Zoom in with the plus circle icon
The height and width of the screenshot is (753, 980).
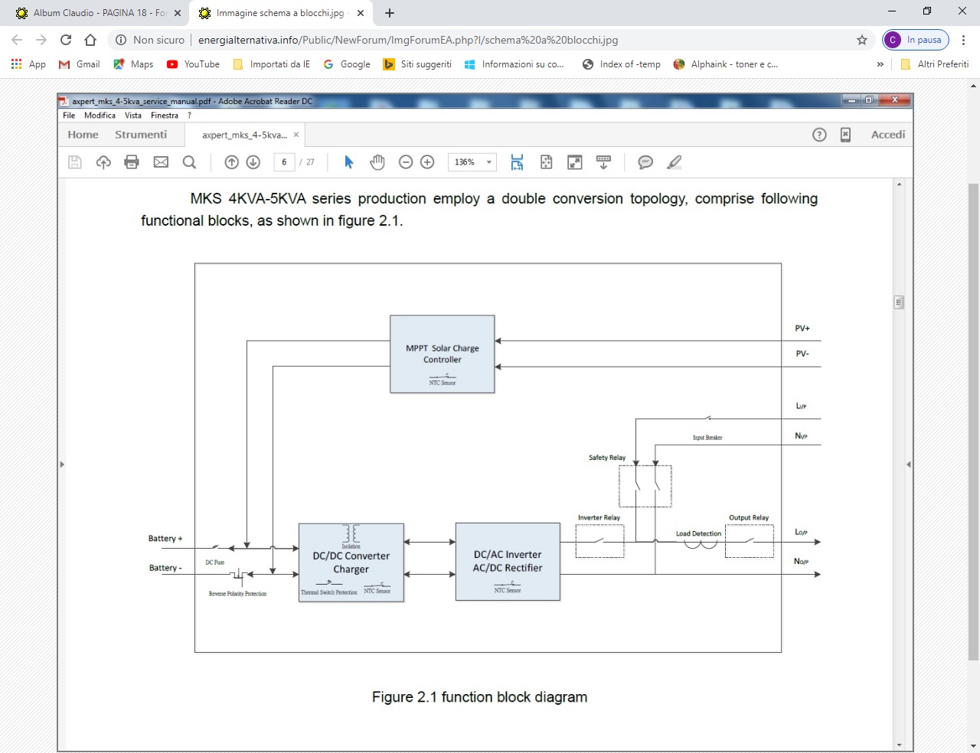coord(428,162)
